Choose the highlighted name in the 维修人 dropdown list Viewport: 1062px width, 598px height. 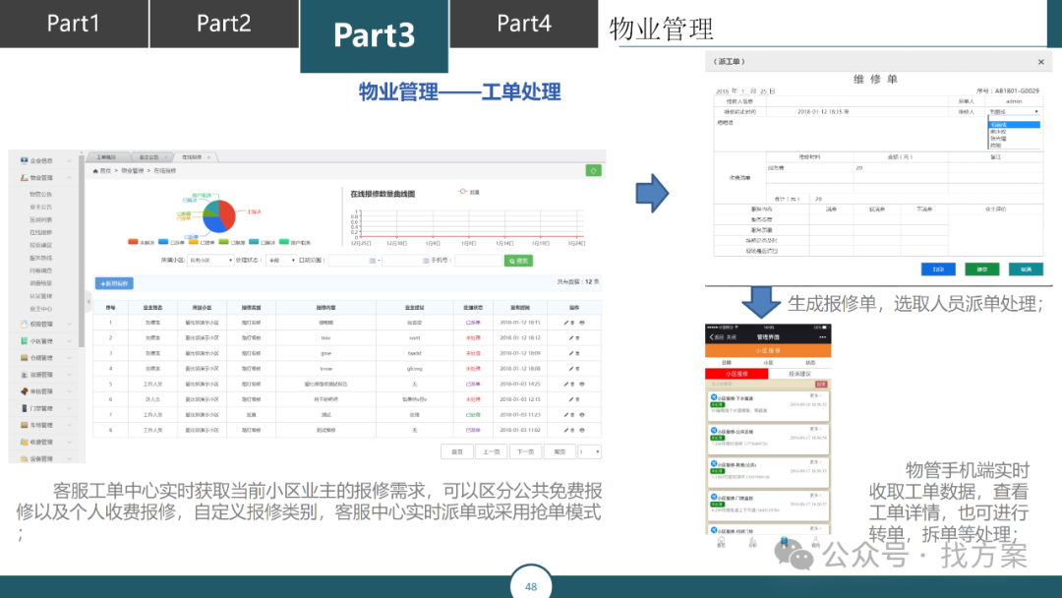pyautogui.click(x=1014, y=125)
